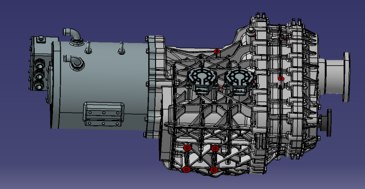This screenshot has width=365, height=189.
Task: Select the left round breather cap on gearbox
Action: [x=202, y=81]
